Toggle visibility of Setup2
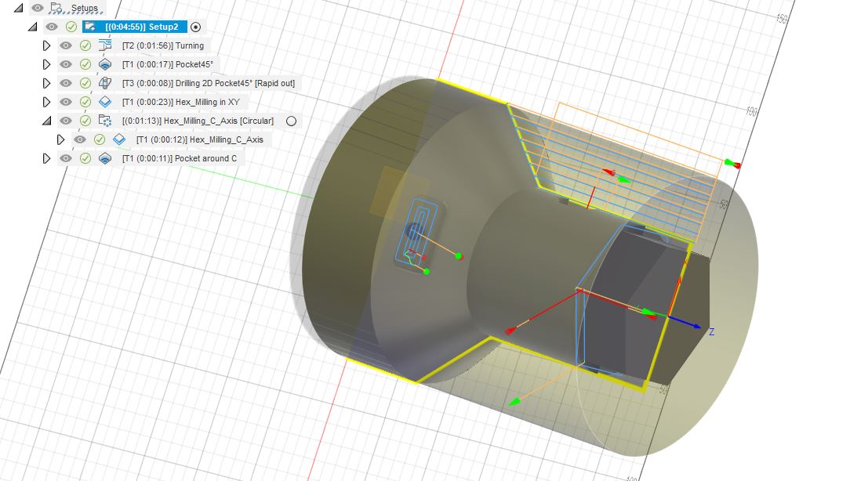The width and height of the screenshot is (850, 481). click(x=52, y=27)
